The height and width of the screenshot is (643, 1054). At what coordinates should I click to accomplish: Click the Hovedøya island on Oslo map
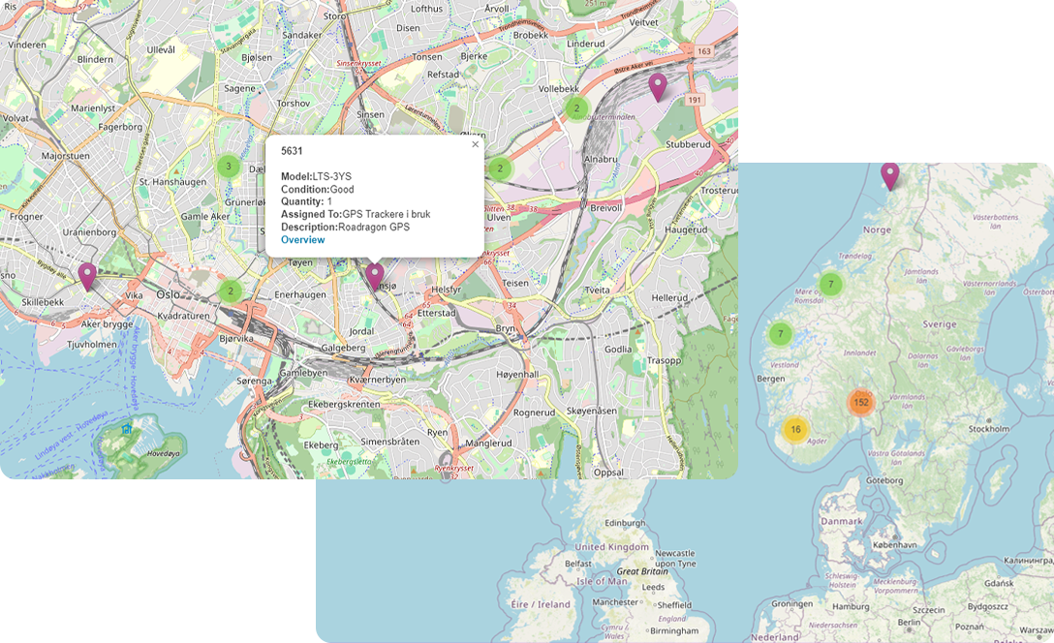136,451
